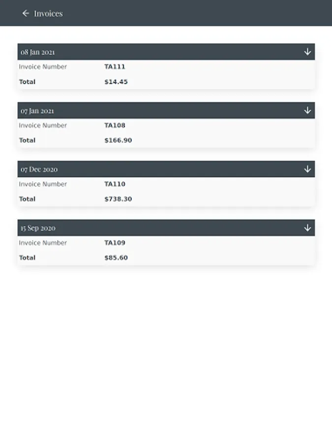Open the 08 Jan 2021 invoice header
The width and height of the screenshot is (332, 442).
38,52
